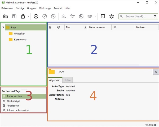Switch to the Teilen tab
Image resolution: width=159 pixels, height=127 pixels.
(x=68, y=80)
